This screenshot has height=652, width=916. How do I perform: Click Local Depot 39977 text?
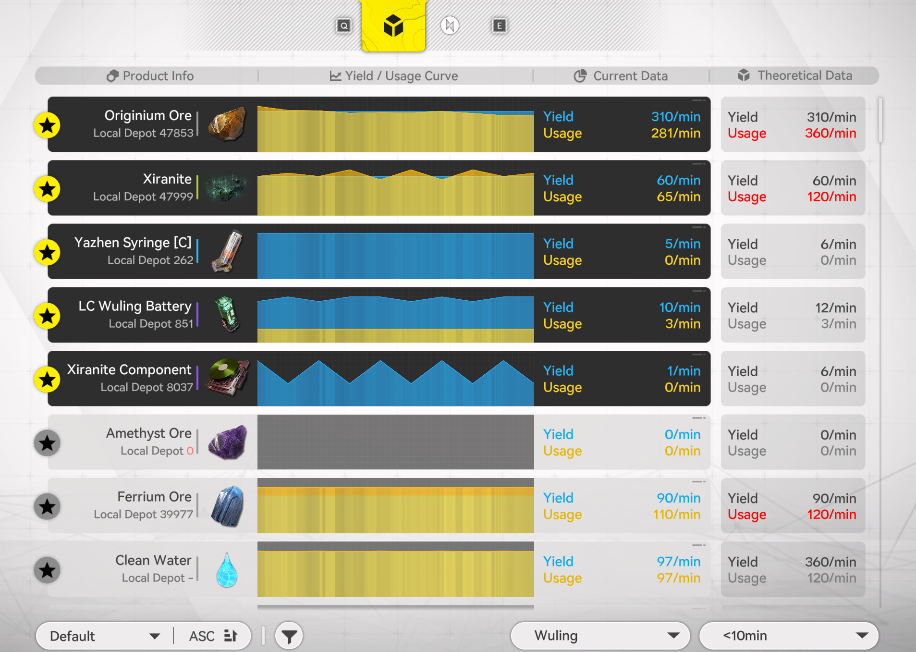(144, 515)
